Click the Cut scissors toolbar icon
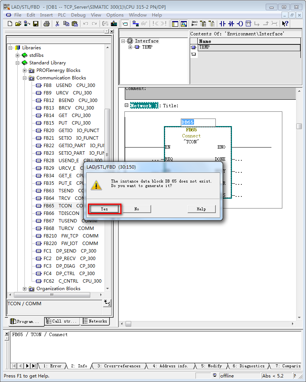Screen dimensions: 306x382 (x=57, y=24)
